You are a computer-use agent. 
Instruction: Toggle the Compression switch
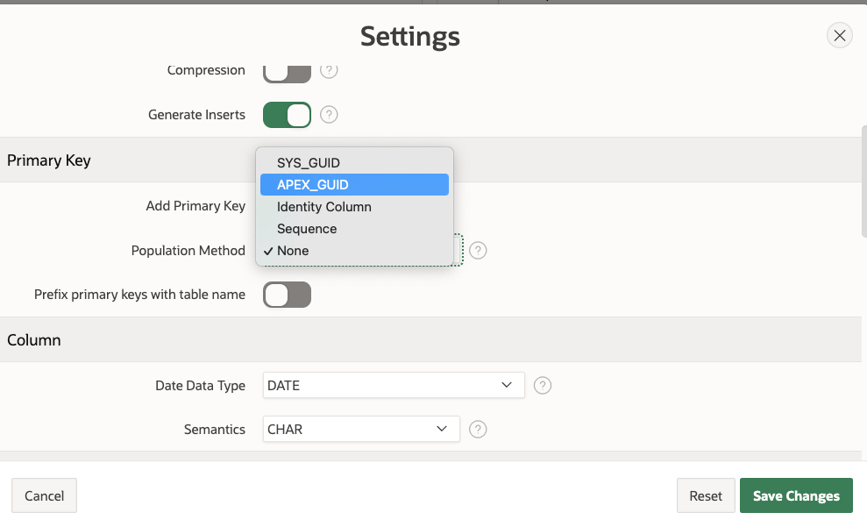(x=287, y=70)
